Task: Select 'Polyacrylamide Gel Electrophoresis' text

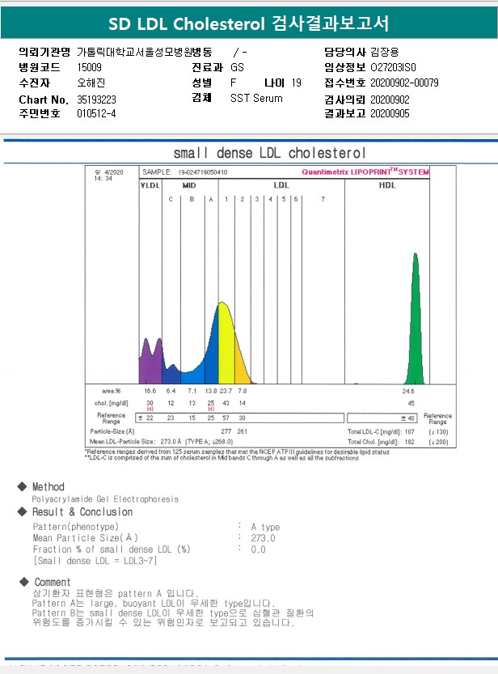Action: click(x=105, y=499)
